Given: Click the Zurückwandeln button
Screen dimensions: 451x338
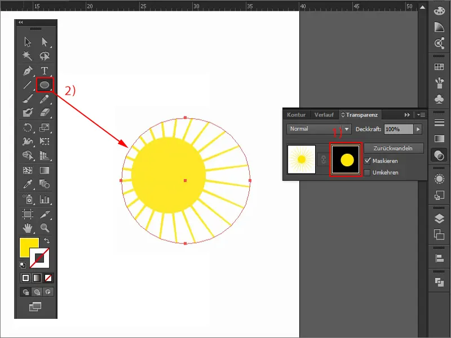Looking at the screenshot, I should pos(393,148).
